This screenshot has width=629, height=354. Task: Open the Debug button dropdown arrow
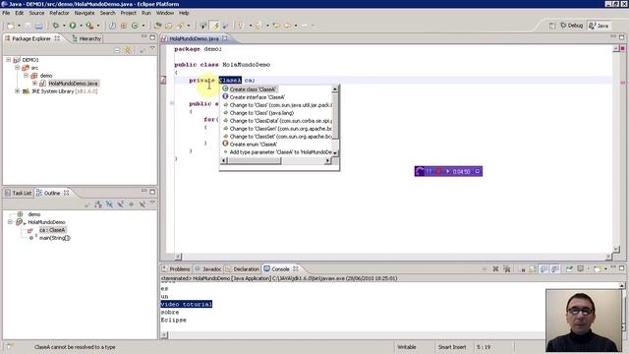click(64, 26)
